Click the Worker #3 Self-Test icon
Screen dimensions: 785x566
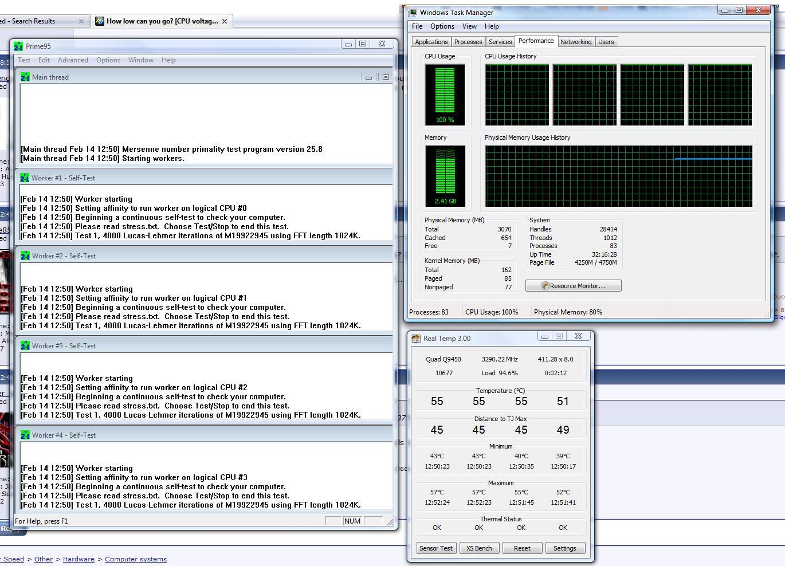tap(25, 345)
